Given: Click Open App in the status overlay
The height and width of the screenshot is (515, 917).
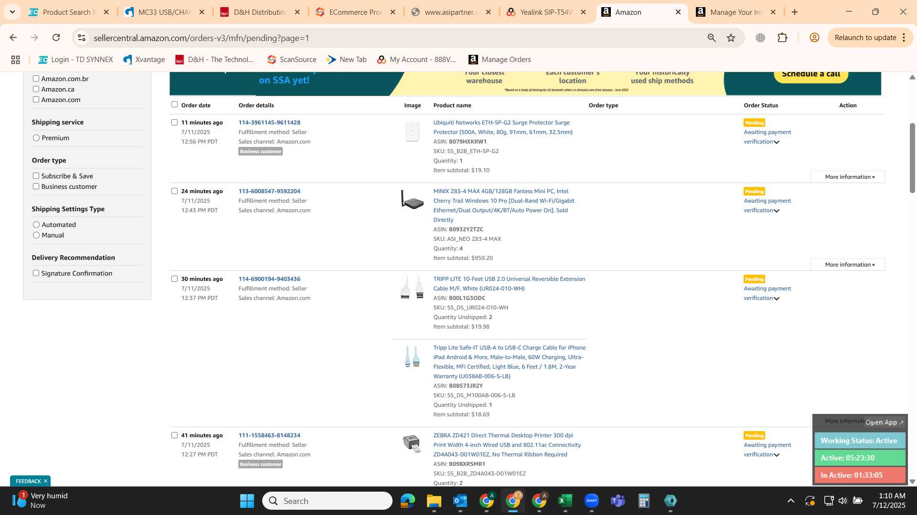Looking at the screenshot, I should click(x=884, y=422).
